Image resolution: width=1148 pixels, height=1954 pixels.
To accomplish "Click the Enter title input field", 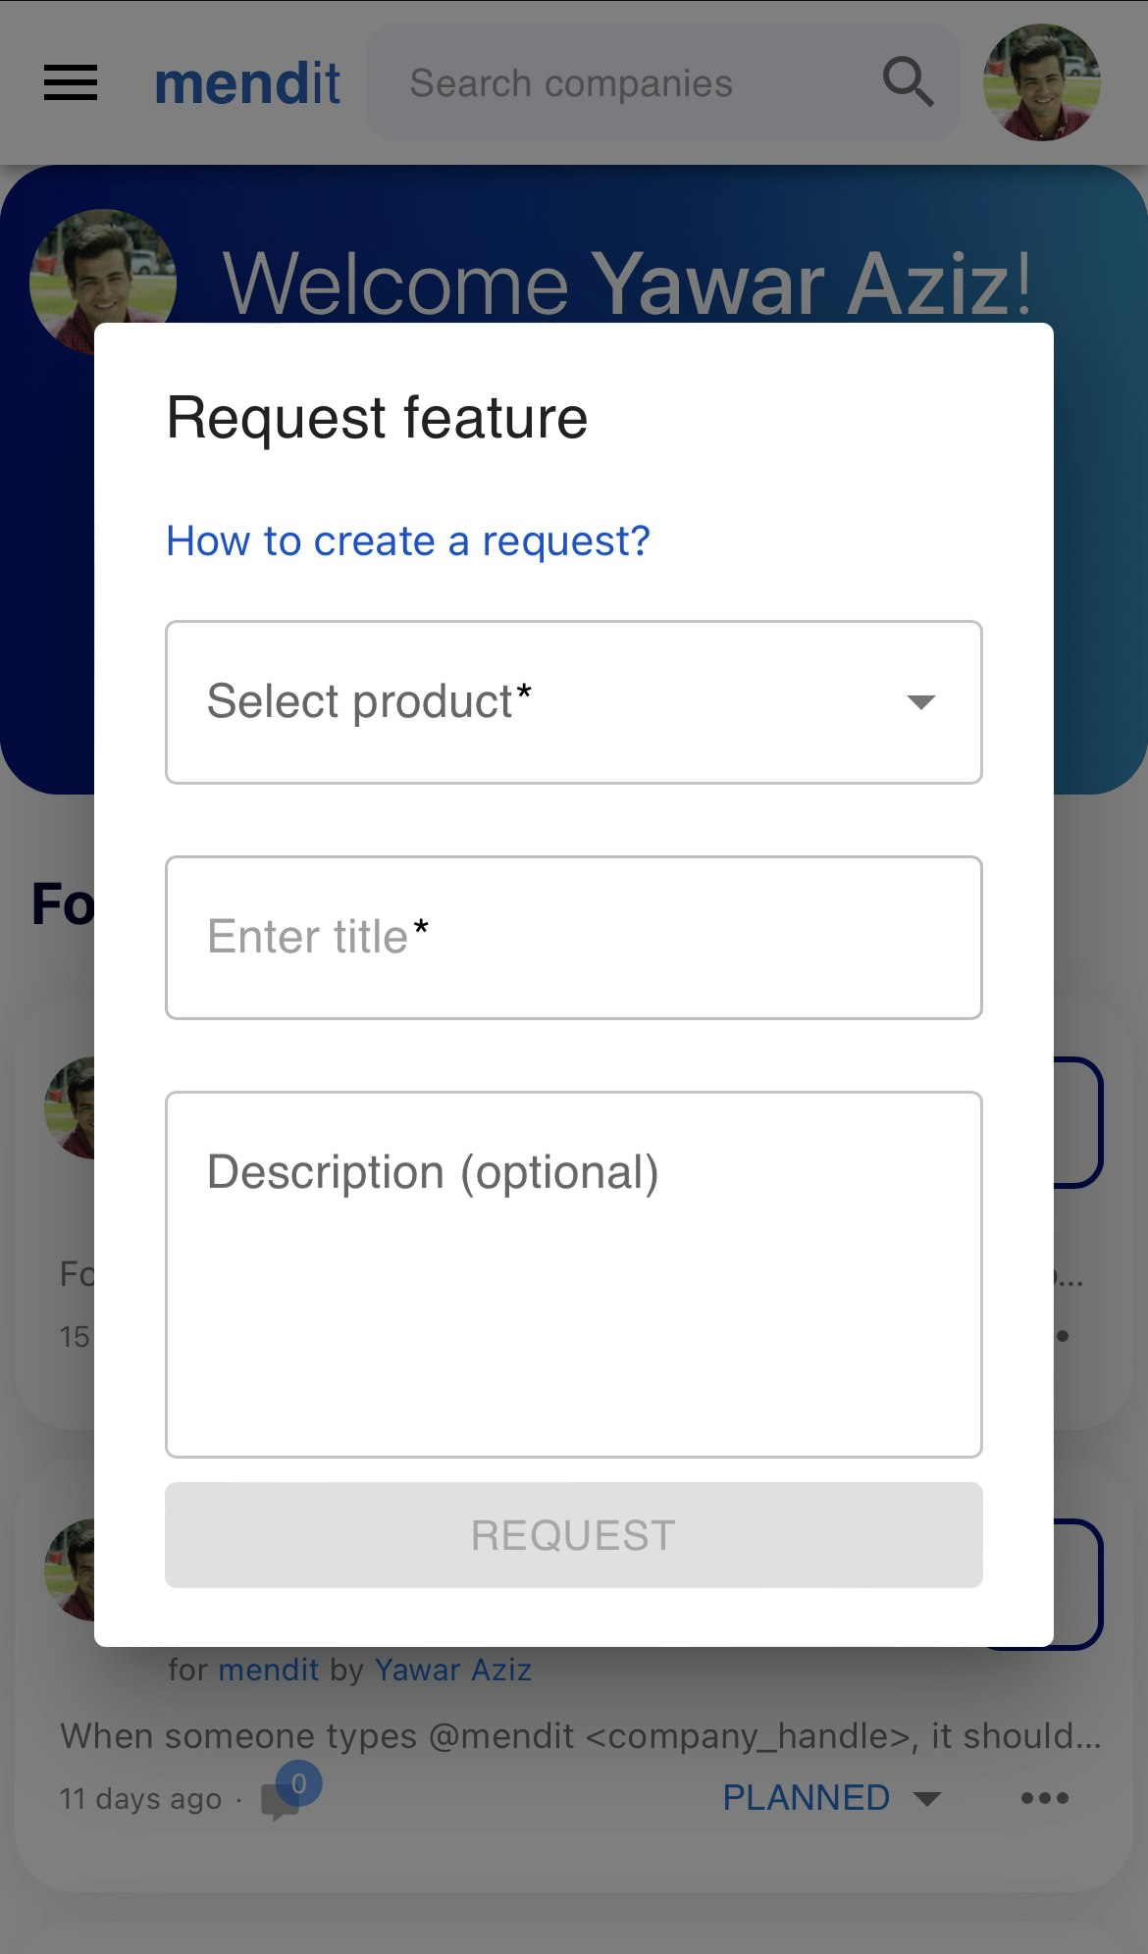I will (574, 938).
